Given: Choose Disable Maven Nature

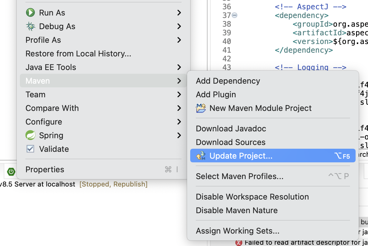Looking at the screenshot, I should pos(273,210).
